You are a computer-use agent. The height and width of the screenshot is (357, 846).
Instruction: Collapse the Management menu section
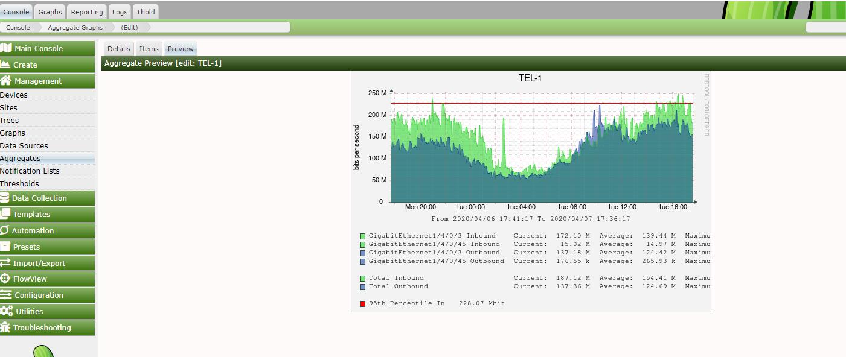pos(48,81)
